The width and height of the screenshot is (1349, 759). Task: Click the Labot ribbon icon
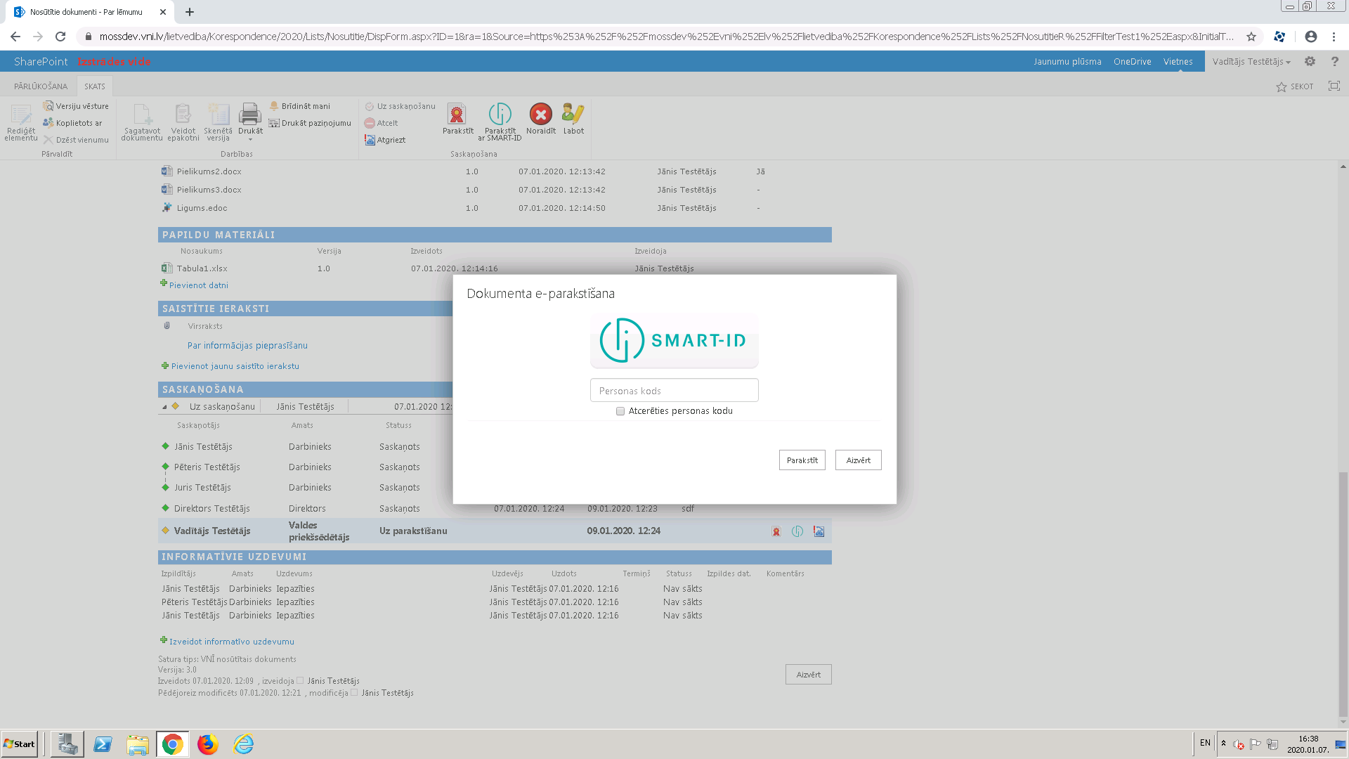click(573, 118)
